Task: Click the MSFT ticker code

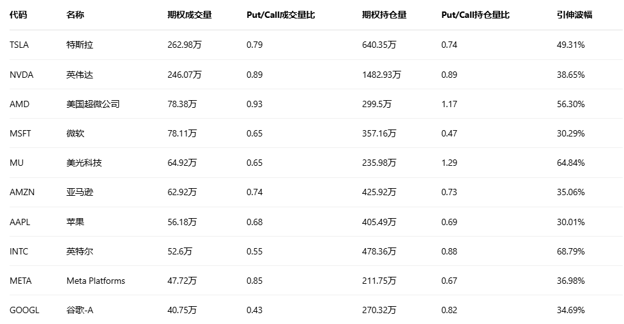Action: (x=20, y=133)
